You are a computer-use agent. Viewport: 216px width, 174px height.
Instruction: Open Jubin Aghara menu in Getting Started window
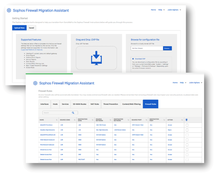[174, 10]
